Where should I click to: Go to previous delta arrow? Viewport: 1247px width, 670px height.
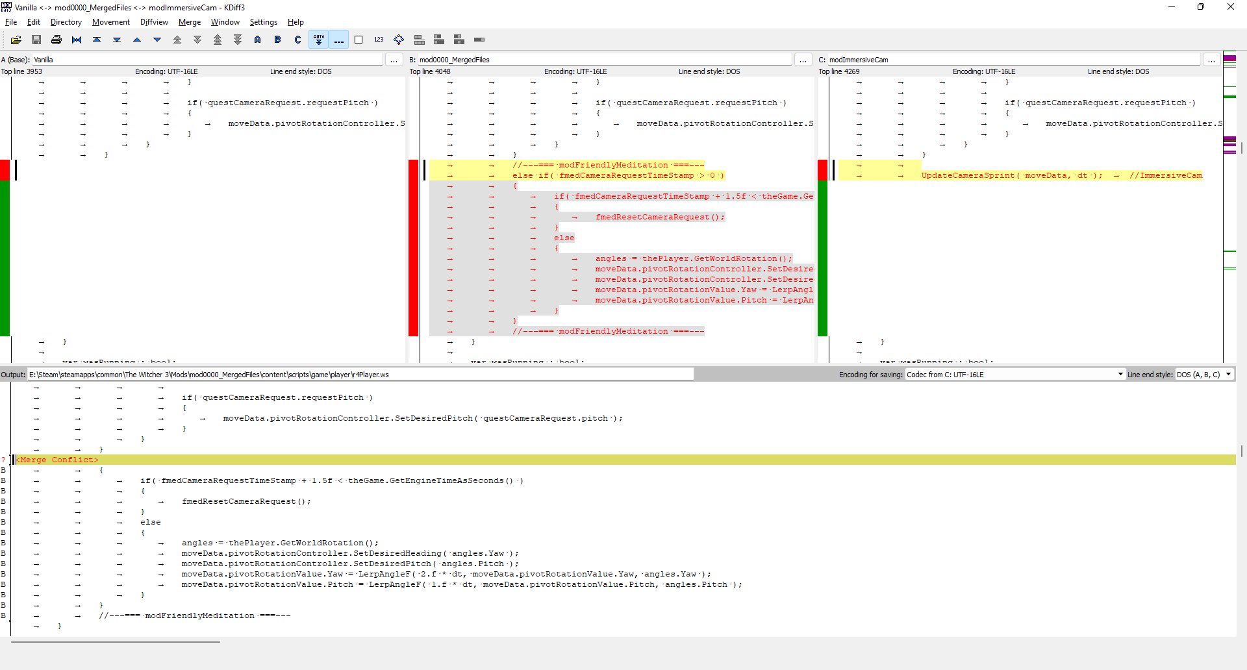[x=137, y=40]
